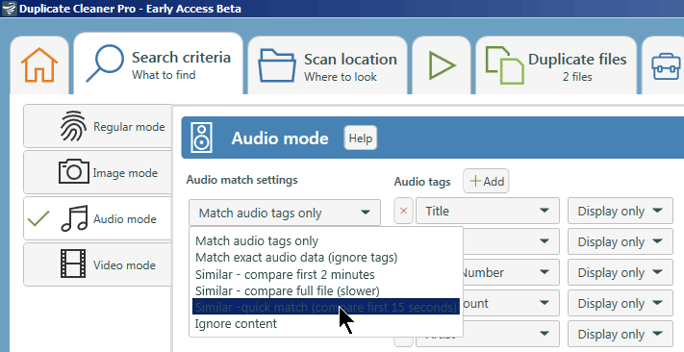Open the Duplicate files tab

(556, 65)
